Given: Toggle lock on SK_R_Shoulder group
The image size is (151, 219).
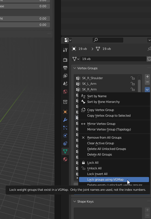Looking at the screenshot, I should 133,78.
